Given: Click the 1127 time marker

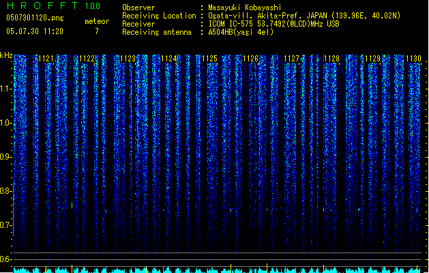Looking at the screenshot, I should click(x=291, y=59).
